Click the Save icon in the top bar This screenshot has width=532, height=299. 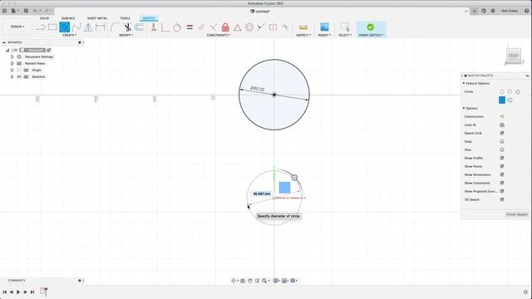pos(26,11)
